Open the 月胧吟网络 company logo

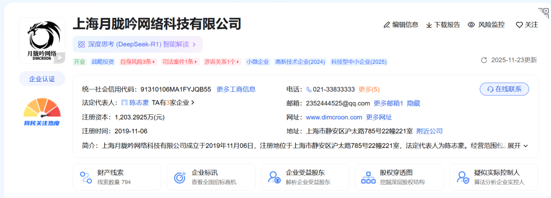(42, 40)
